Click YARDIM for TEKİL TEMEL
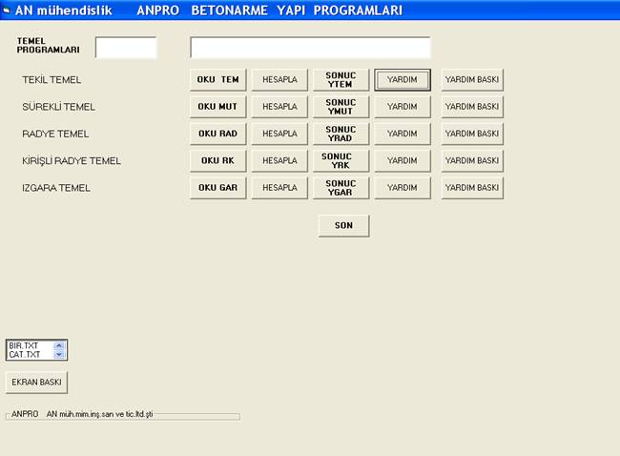This screenshot has height=456, width=620. [403, 80]
